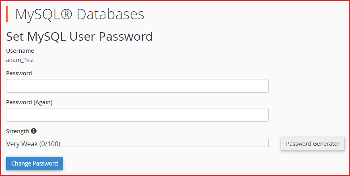Click the word Generator on the button
This screenshot has height=176, width=350.
[326, 144]
